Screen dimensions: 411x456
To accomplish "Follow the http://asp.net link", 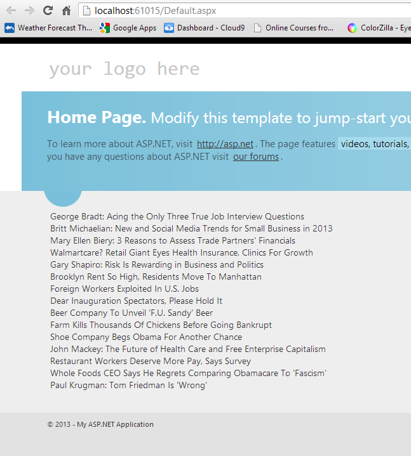I will point(225,144).
